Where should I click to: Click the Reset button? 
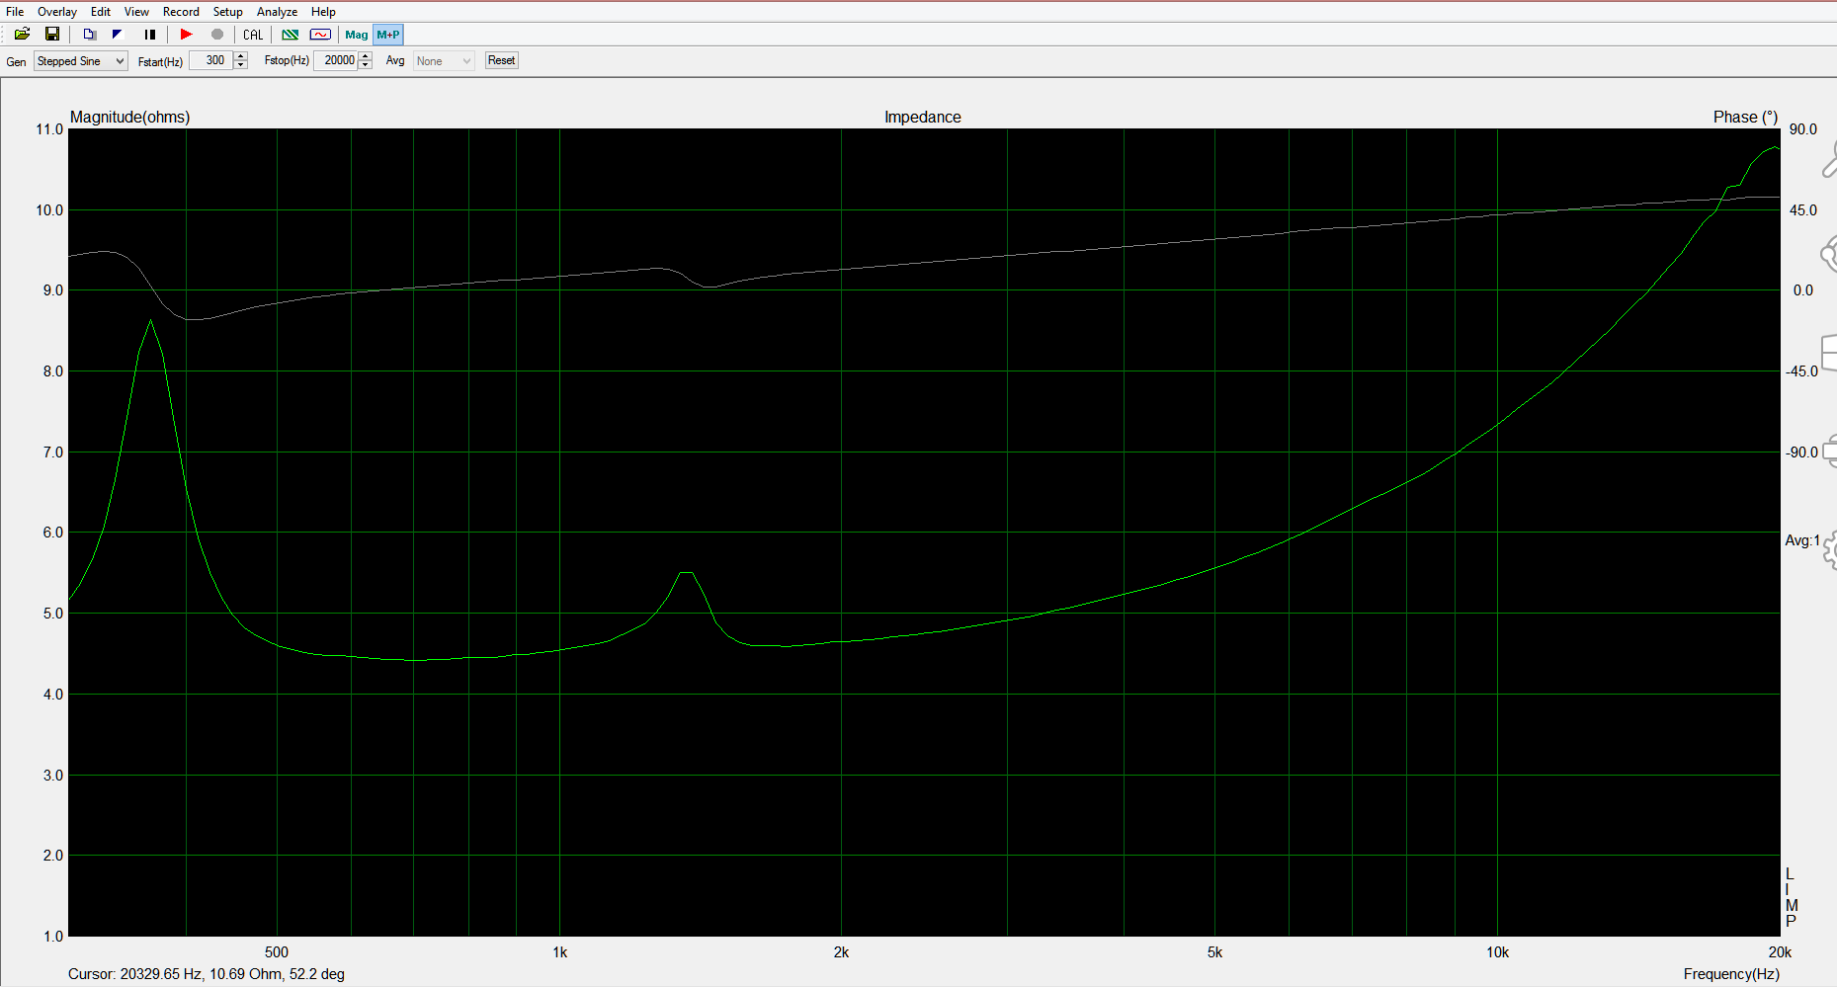pyautogui.click(x=501, y=60)
